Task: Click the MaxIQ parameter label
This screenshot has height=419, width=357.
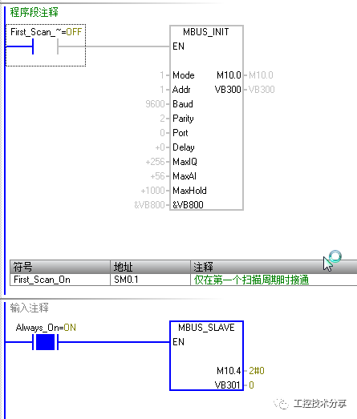Action: (185, 162)
